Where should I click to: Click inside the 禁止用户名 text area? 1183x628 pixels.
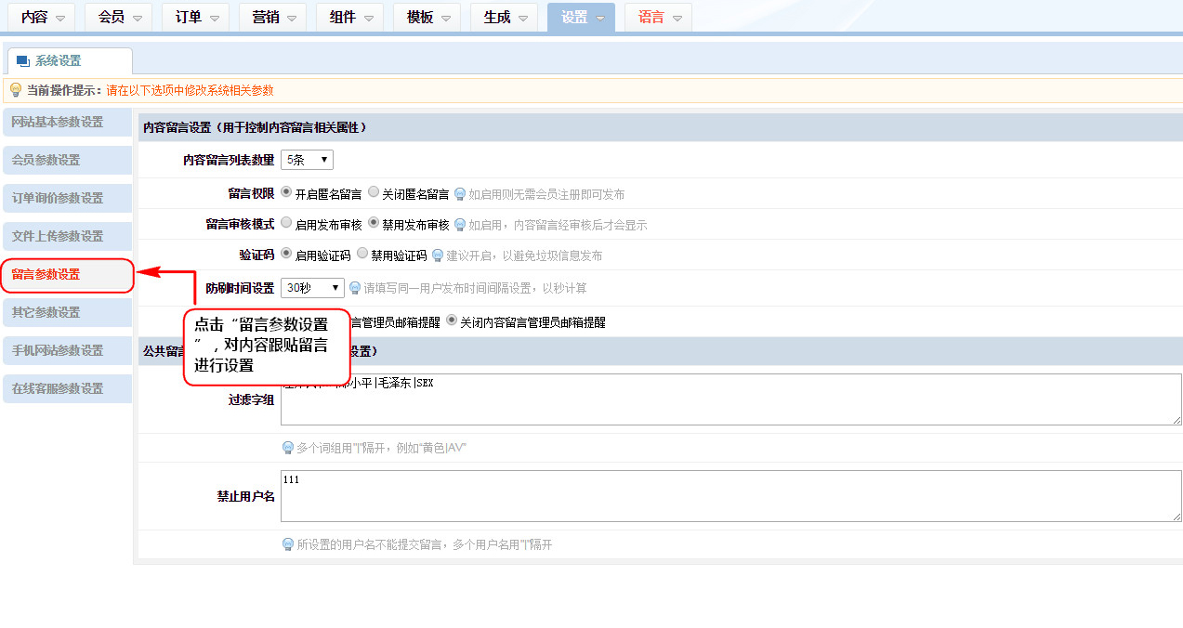(x=730, y=496)
